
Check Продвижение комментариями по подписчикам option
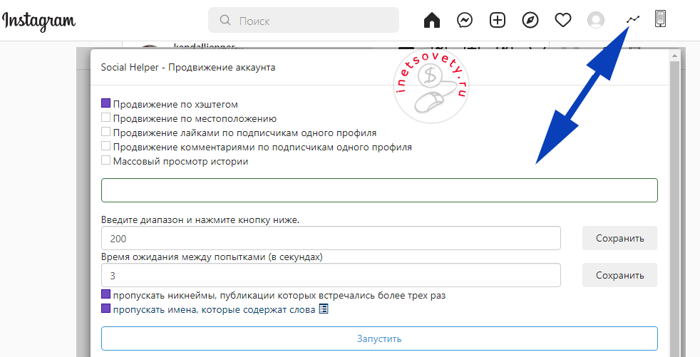[106, 147]
